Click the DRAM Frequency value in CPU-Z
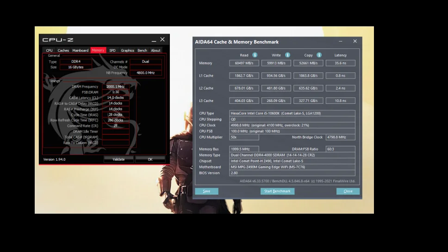 (x=115, y=87)
